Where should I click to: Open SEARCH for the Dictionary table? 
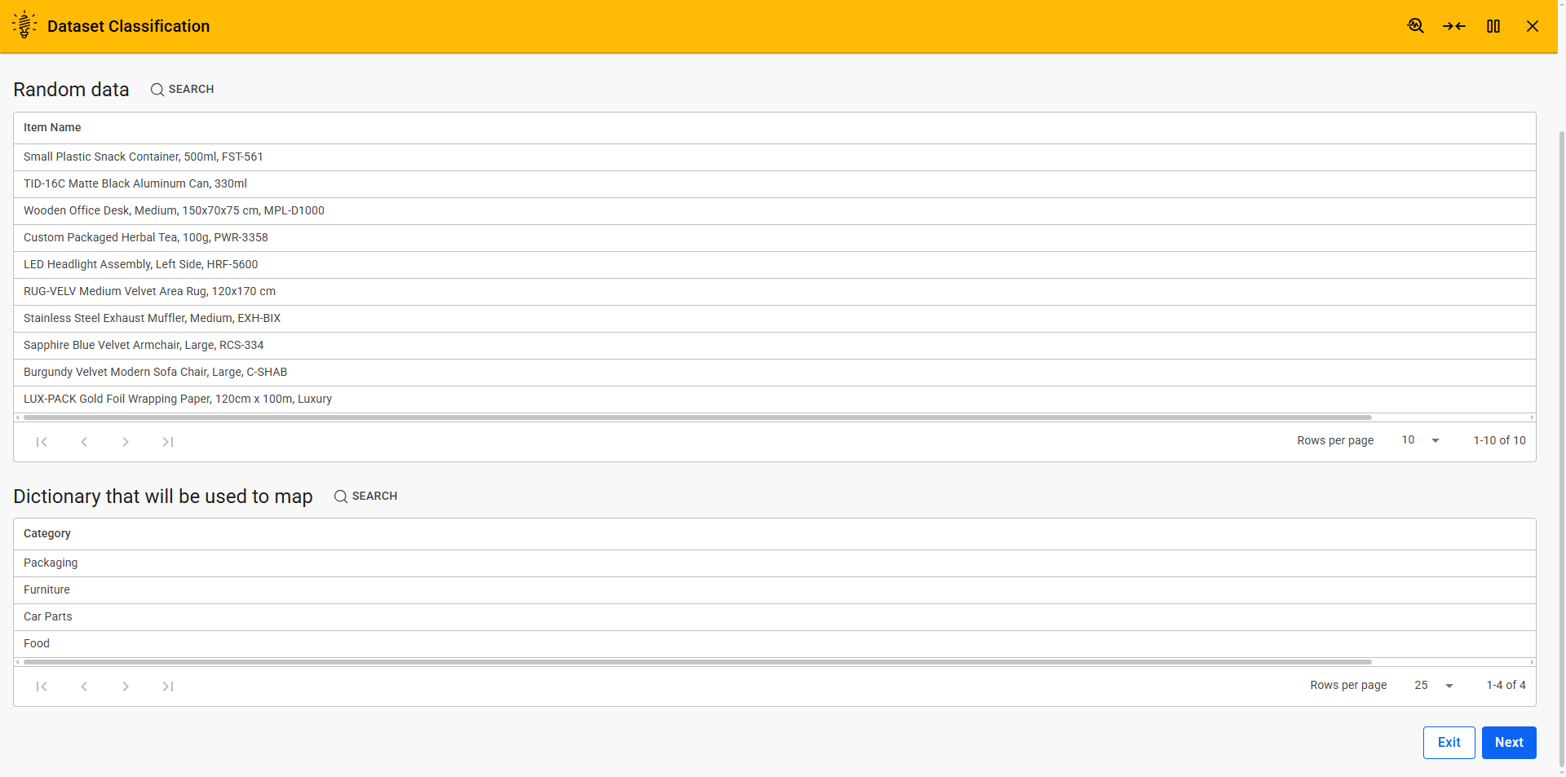(365, 496)
